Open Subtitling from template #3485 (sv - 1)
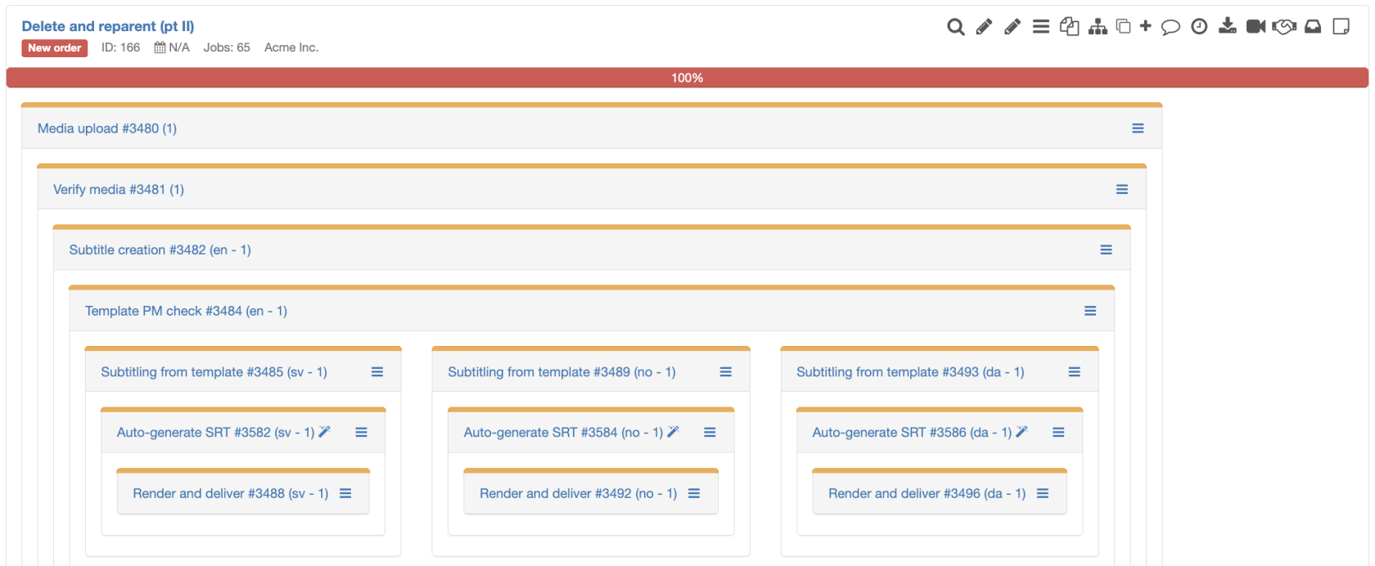1375x566 pixels. coord(214,372)
